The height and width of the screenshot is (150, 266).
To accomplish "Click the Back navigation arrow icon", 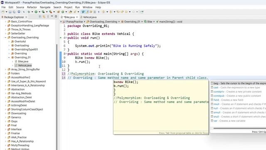I will 126,12.
